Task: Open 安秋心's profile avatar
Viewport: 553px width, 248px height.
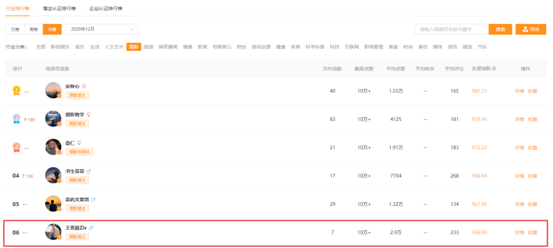Action: (53, 91)
